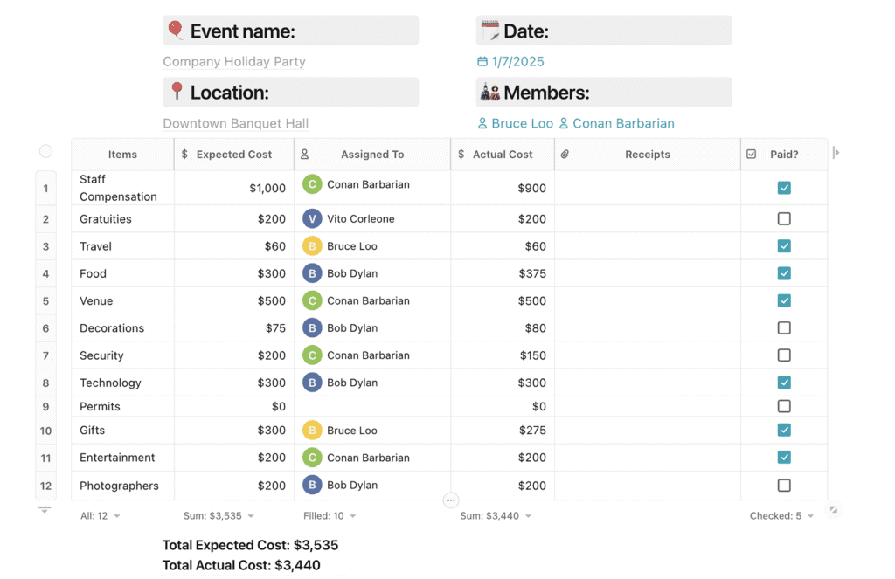The width and height of the screenshot is (895, 579).
Task: Click the Items column header
Action: [122, 155]
